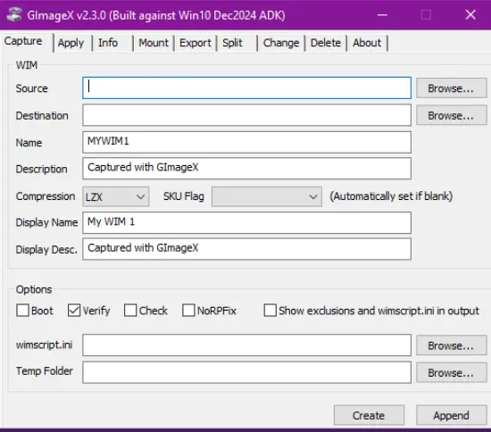Browse for the Destination file
This screenshot has height=432, width=491.
pyautogui.click(x=451, y=115)
